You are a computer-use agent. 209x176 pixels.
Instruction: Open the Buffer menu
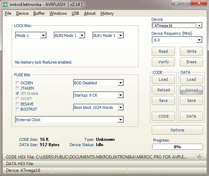[39, 13]
